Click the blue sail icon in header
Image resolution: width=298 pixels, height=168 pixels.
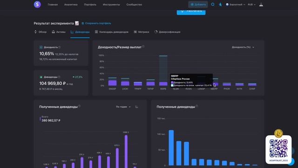coord(220,4)
